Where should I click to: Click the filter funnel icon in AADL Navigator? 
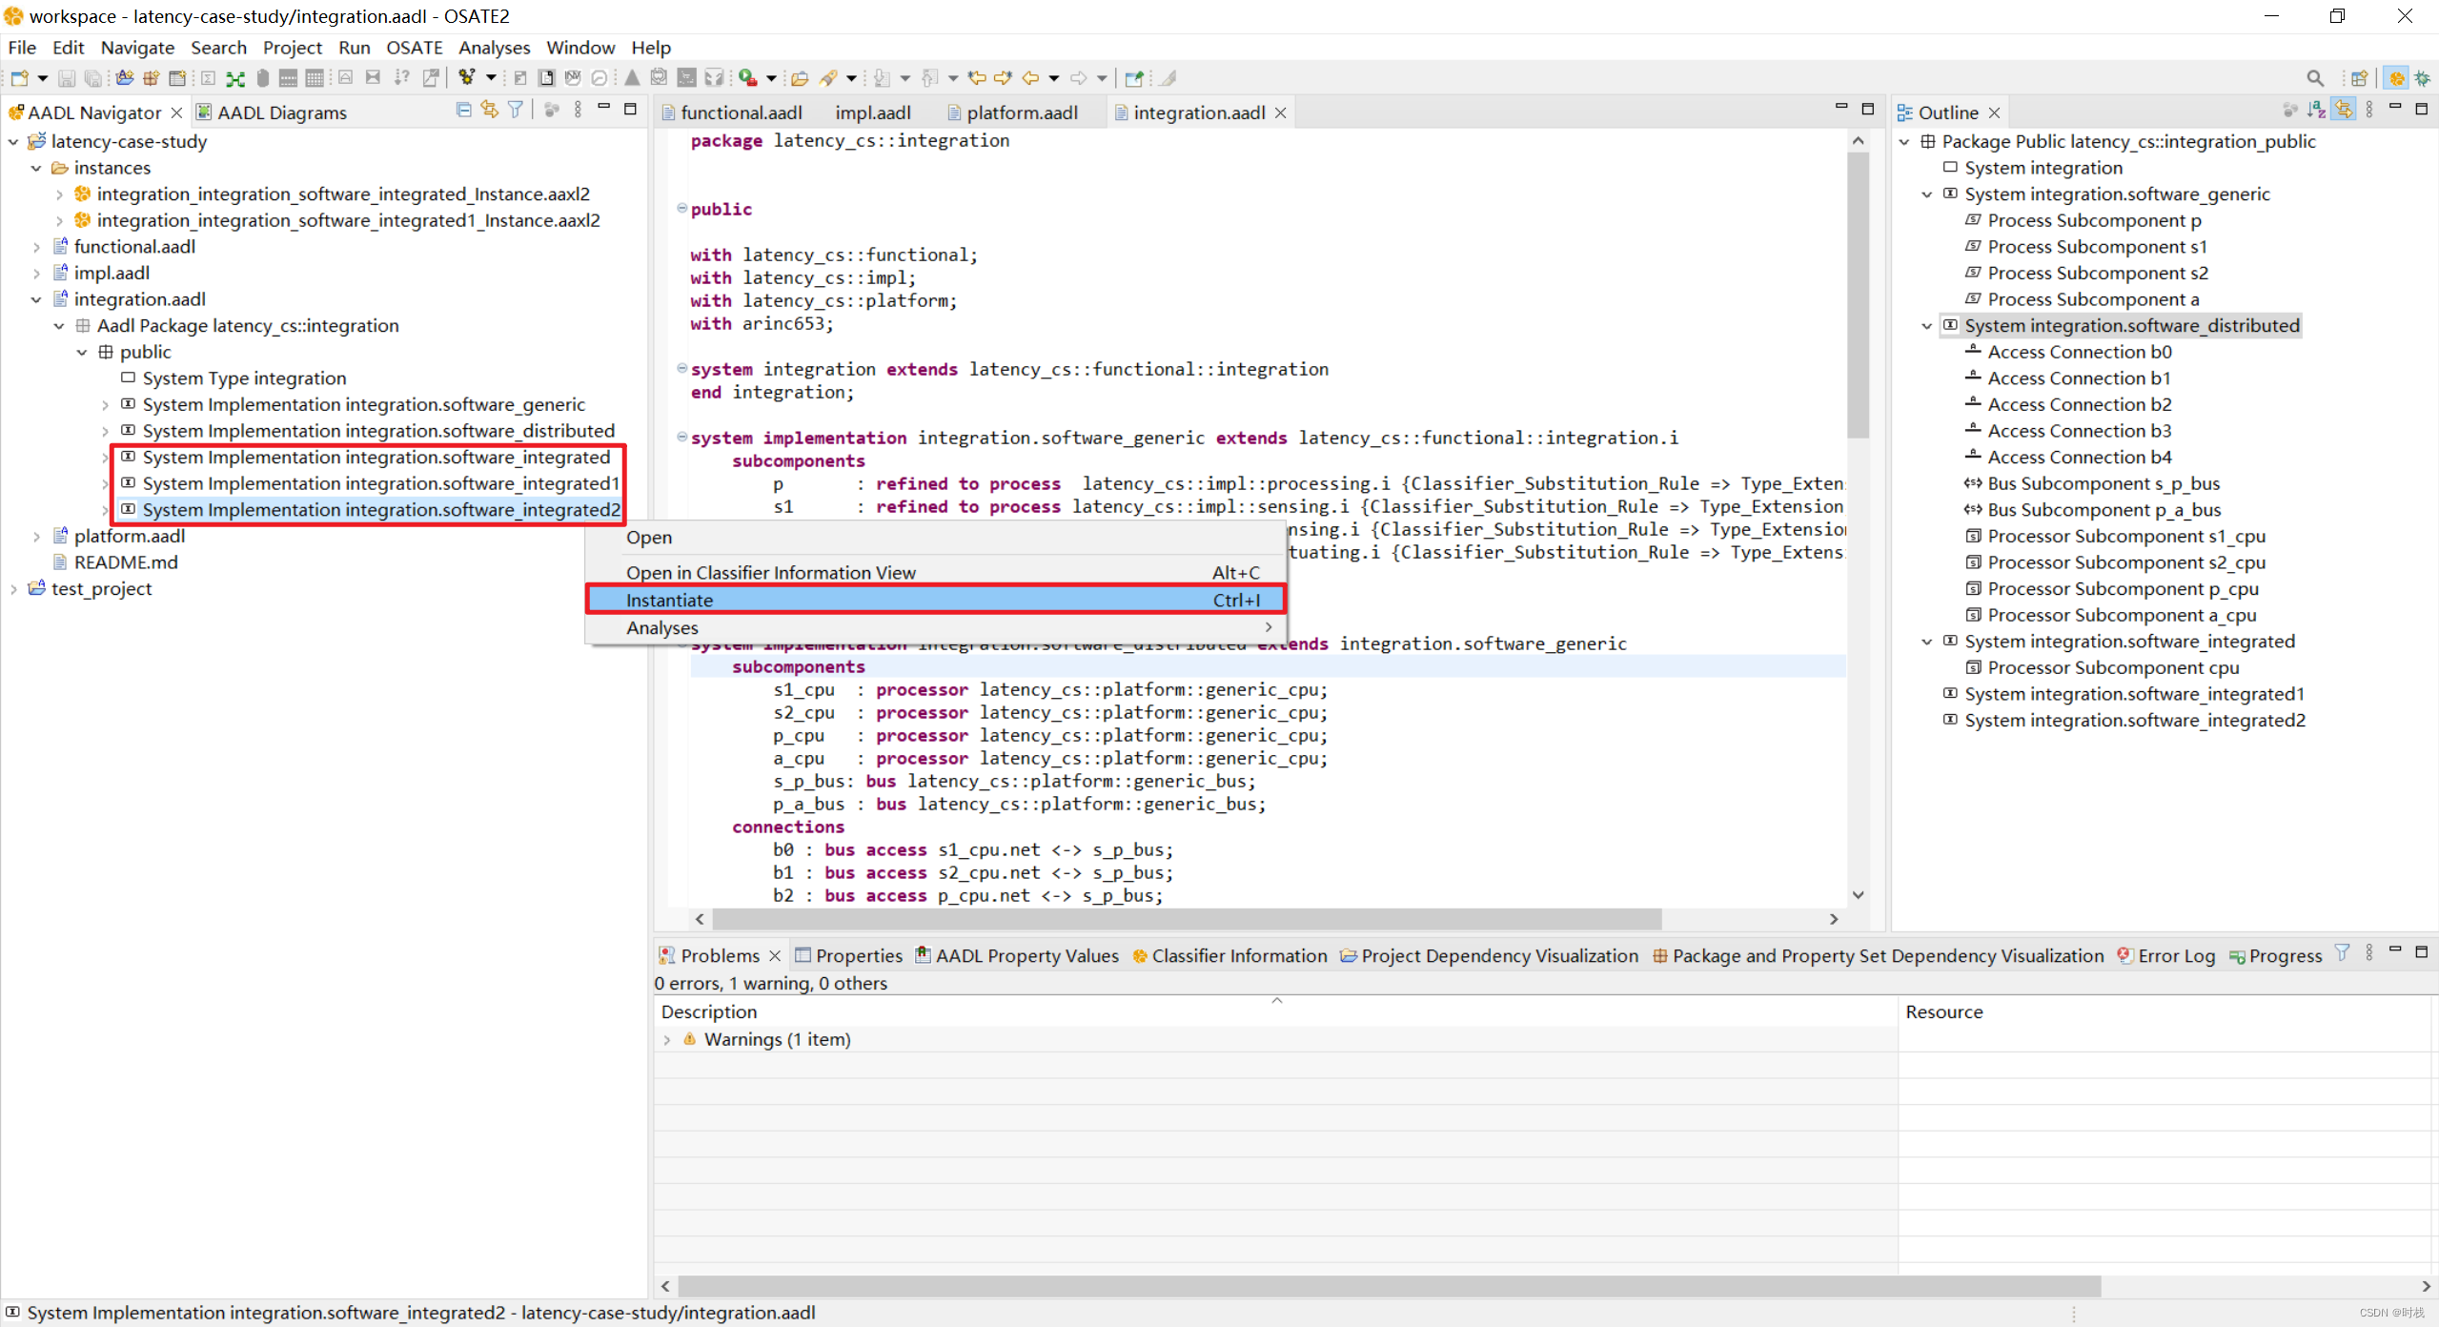[x=516, y=111]
